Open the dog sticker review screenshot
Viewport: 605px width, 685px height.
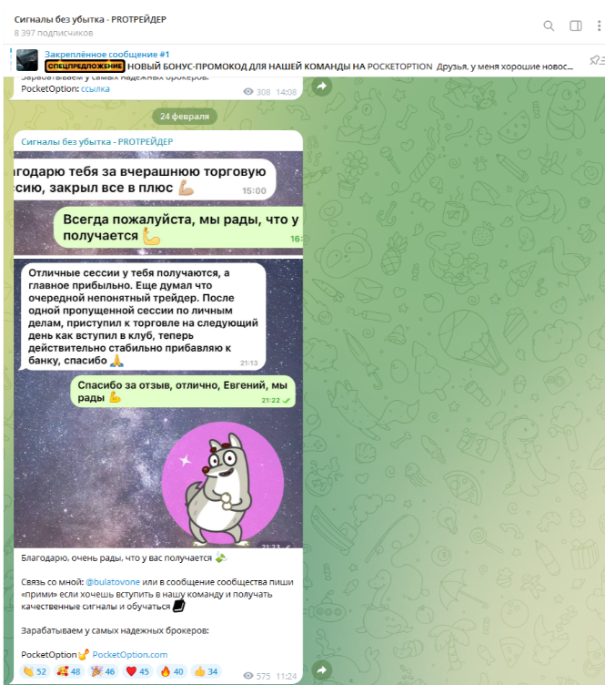[158, 403]
